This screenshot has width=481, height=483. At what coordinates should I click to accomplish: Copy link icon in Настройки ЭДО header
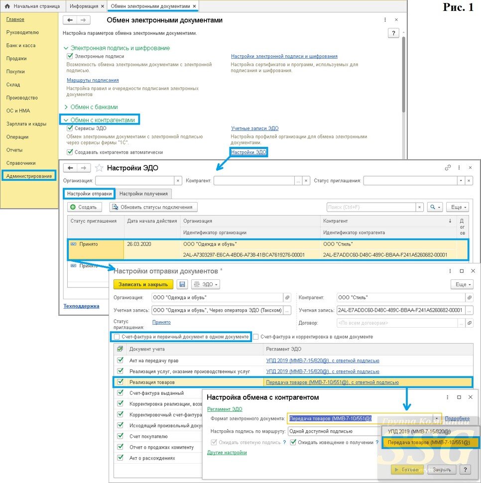448,168
